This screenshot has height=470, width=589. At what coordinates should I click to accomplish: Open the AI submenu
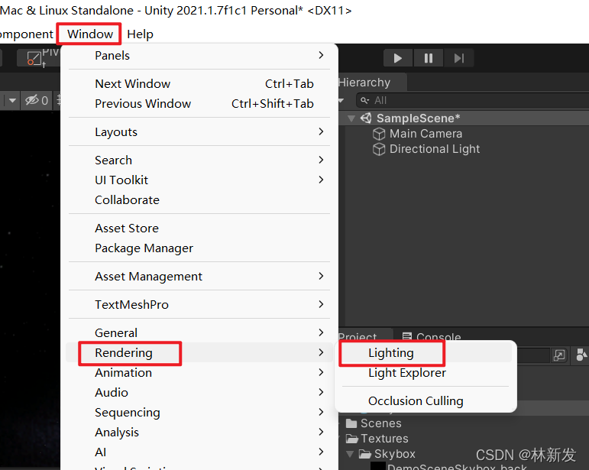(199, 452)
